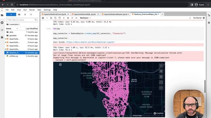Viewport: 211px width, 118px height.
Task: Cut the selected cell with scissors icon
Action: click(51, 18)
